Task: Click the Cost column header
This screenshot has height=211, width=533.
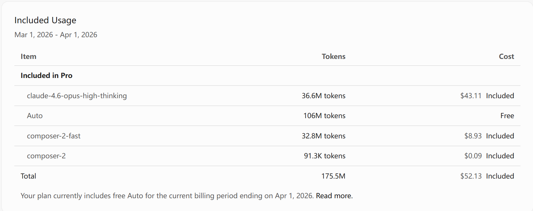Action: click(x=506, y=57)
